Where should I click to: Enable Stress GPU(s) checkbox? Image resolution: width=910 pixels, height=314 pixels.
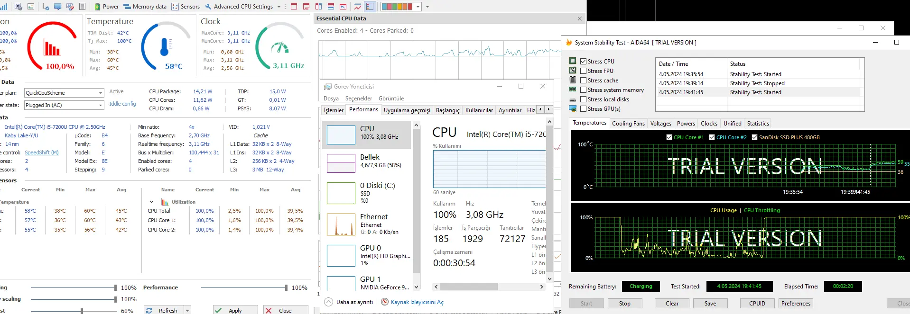point(583,108)
